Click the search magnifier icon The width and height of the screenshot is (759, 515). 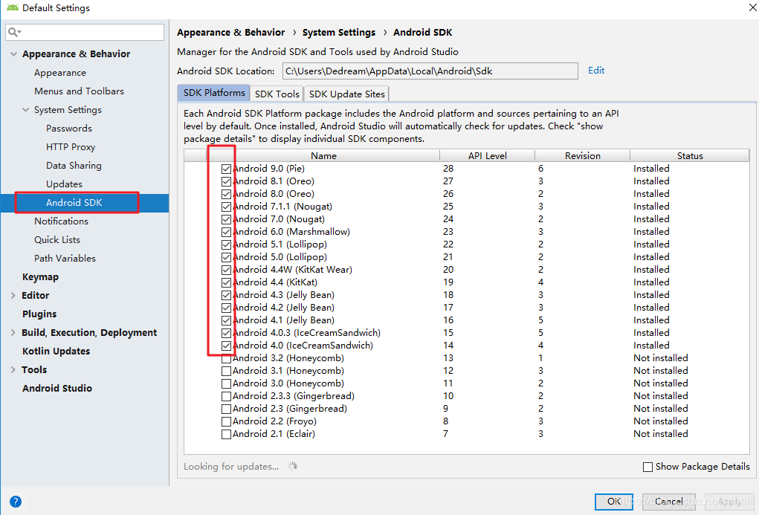pos(13,32)
